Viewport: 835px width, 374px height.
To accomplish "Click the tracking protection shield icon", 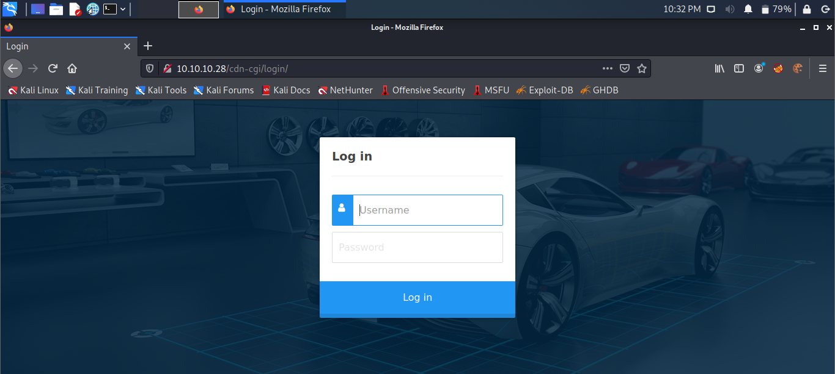I will 150,68.
